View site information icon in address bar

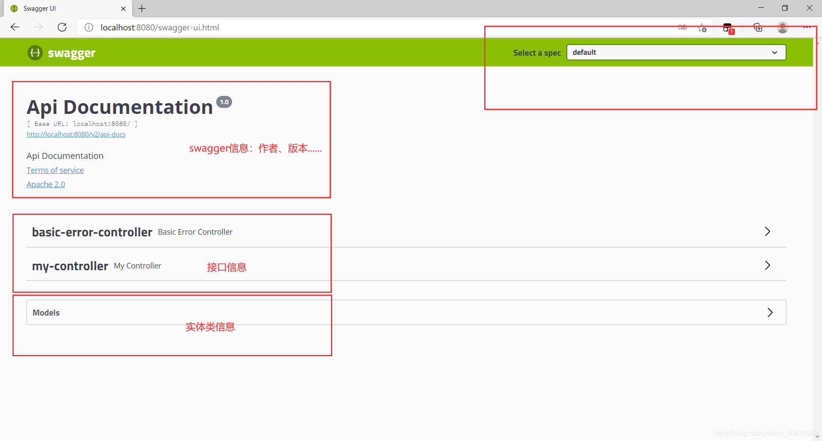point(89,27)
